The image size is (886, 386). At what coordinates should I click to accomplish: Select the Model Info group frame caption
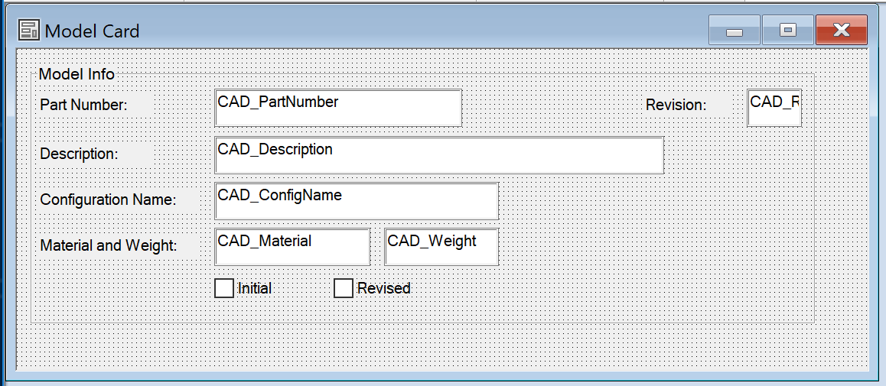pos(77,74)
